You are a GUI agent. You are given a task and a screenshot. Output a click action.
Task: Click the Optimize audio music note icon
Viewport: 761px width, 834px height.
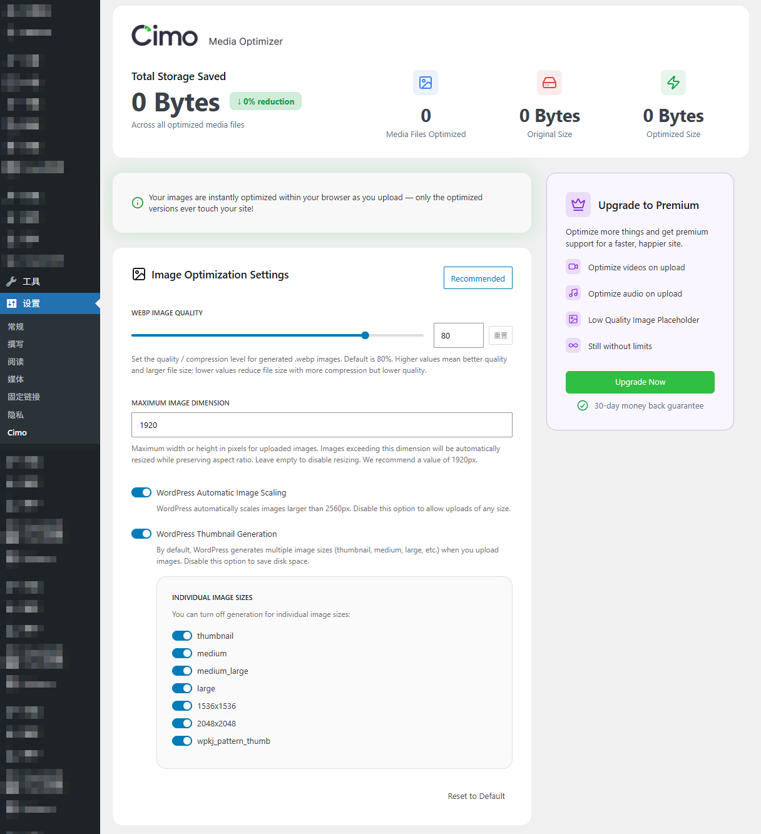point(573,293)
